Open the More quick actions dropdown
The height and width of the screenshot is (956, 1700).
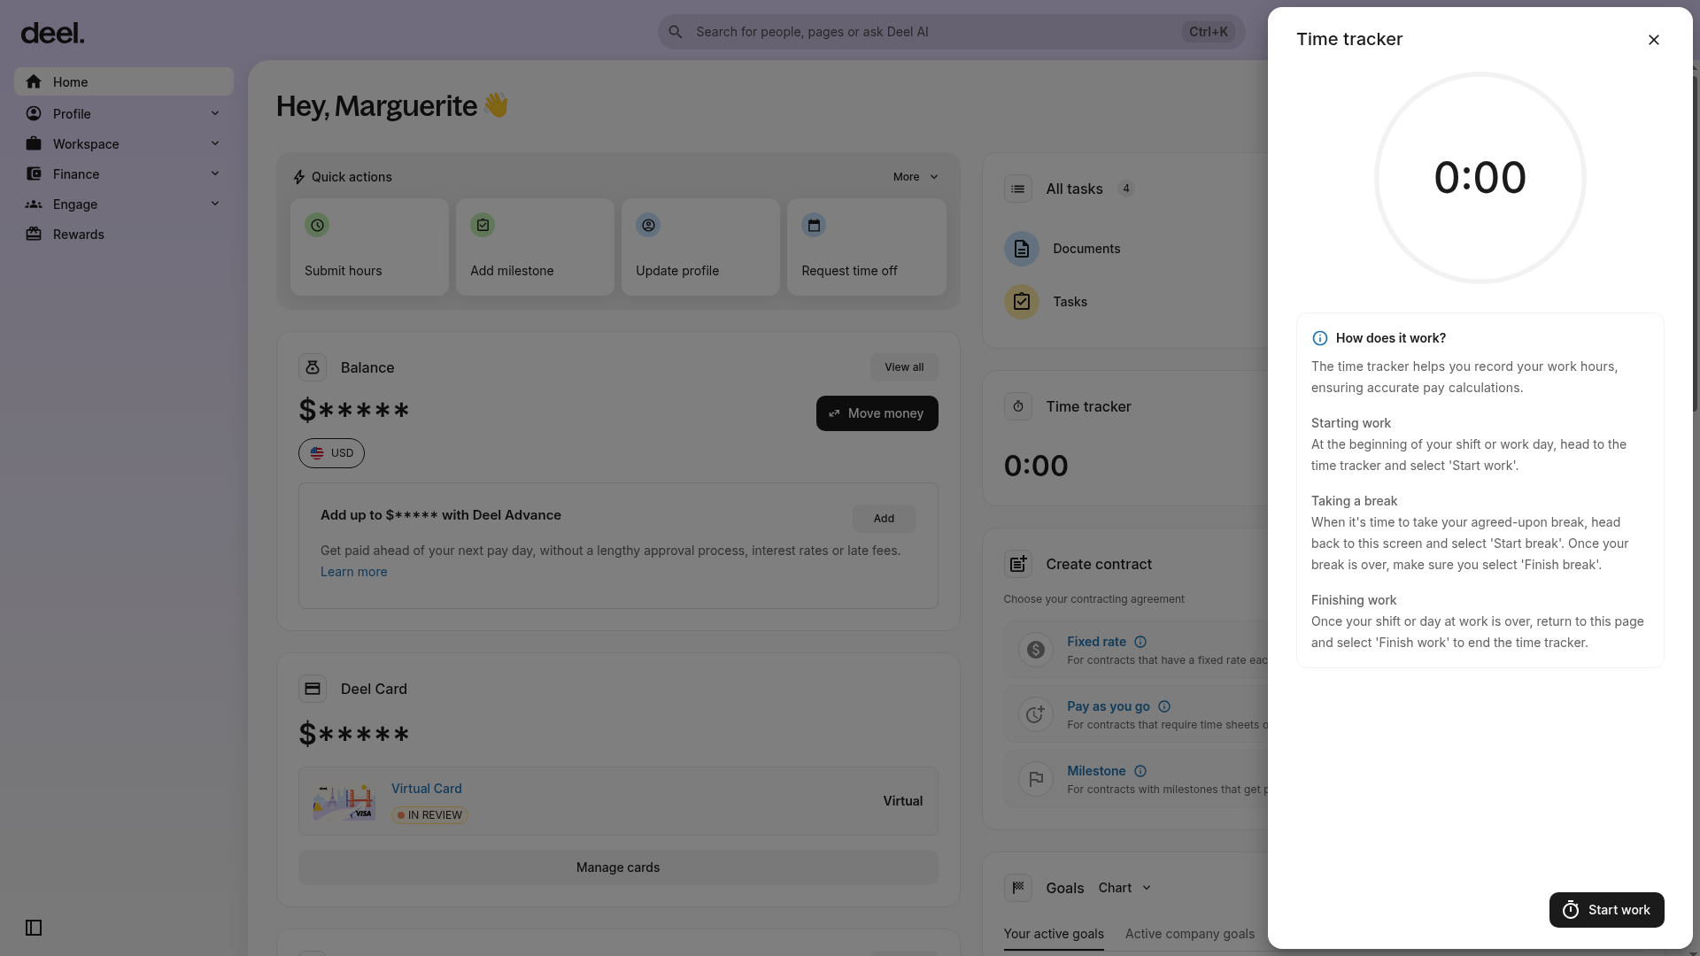[916, 177]
